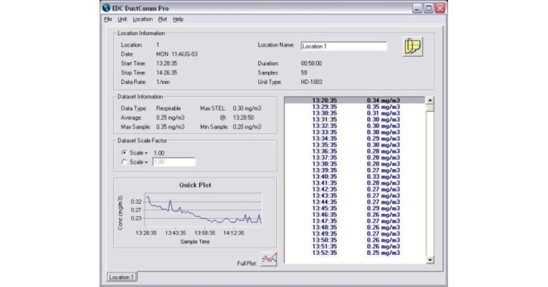Viewport: 548px width, 287px height.
Task: Click the Data Type value Respirable
Action: (x=169, y=108)
